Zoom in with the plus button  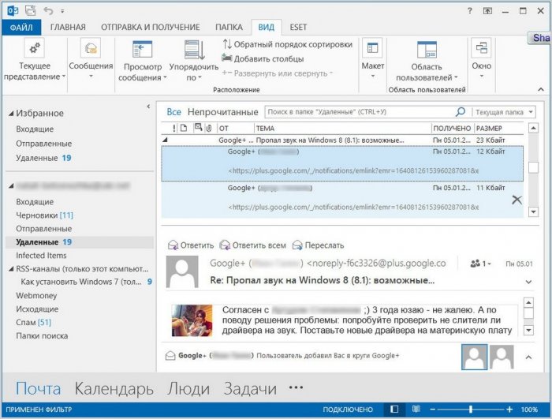coord(509,410)
